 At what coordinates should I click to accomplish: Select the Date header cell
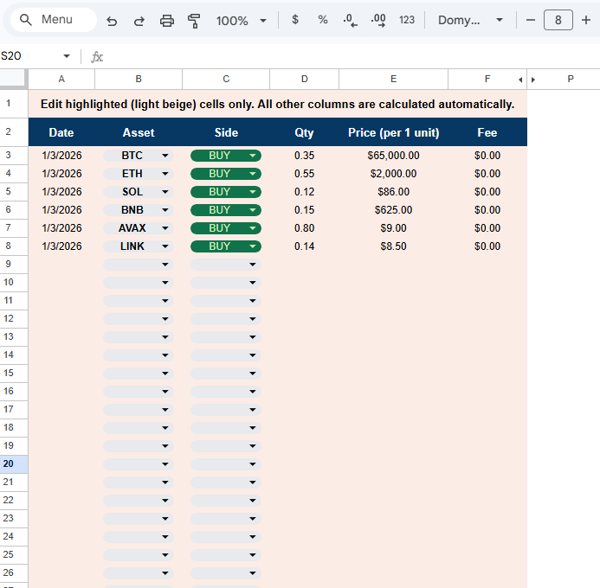click(x=61, y=132)
